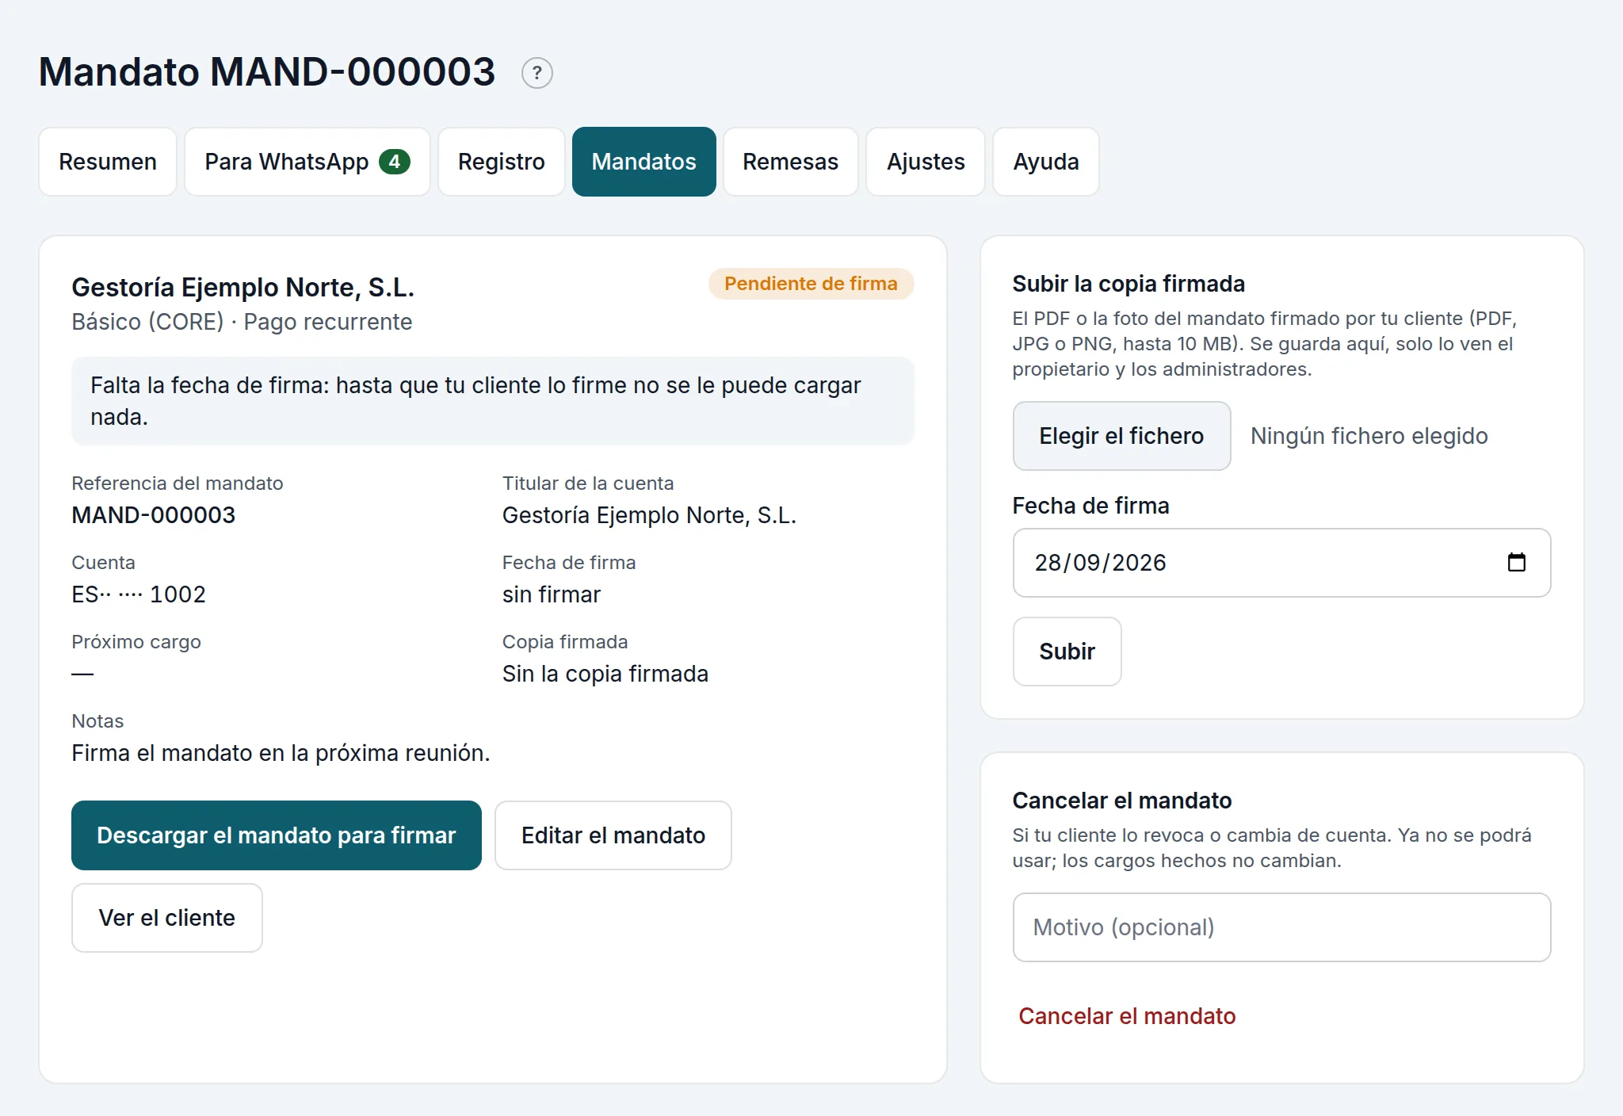Click 'Ningún fichero elegido' text

coord(1369,436)
